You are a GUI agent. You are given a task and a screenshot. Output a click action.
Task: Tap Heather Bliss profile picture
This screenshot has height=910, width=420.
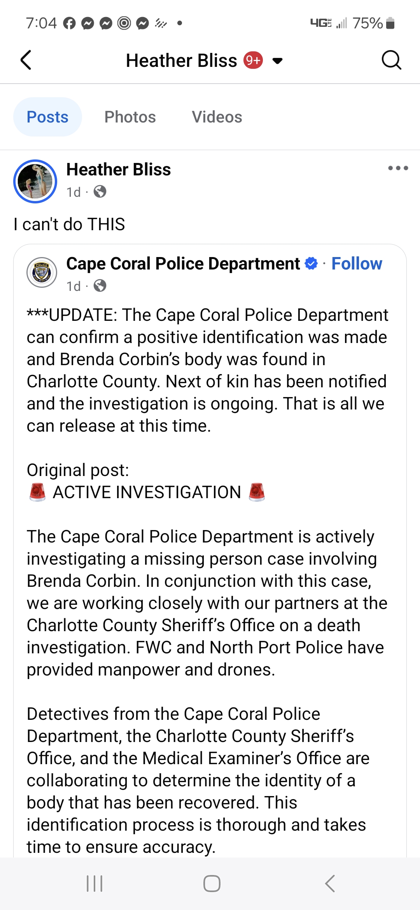click(x=35, y=181)
